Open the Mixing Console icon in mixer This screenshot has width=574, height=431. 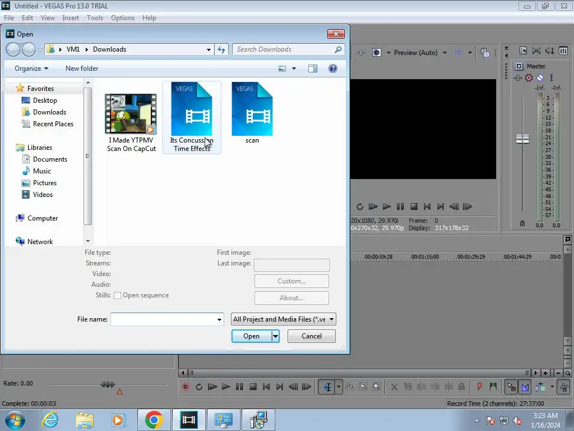563,51
